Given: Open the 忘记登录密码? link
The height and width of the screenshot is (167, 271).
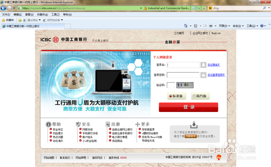Looking at the screenshot, I should pyautogui.click(x=216, y=75).
